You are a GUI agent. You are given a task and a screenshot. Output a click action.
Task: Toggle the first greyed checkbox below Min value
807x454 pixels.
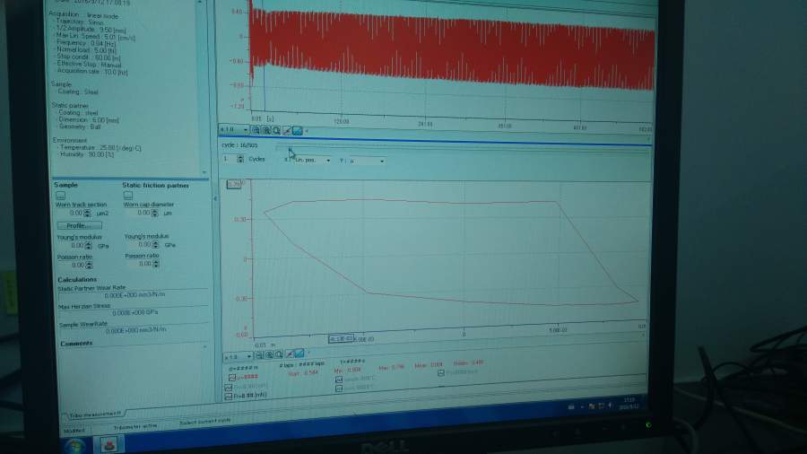(339, 380)
